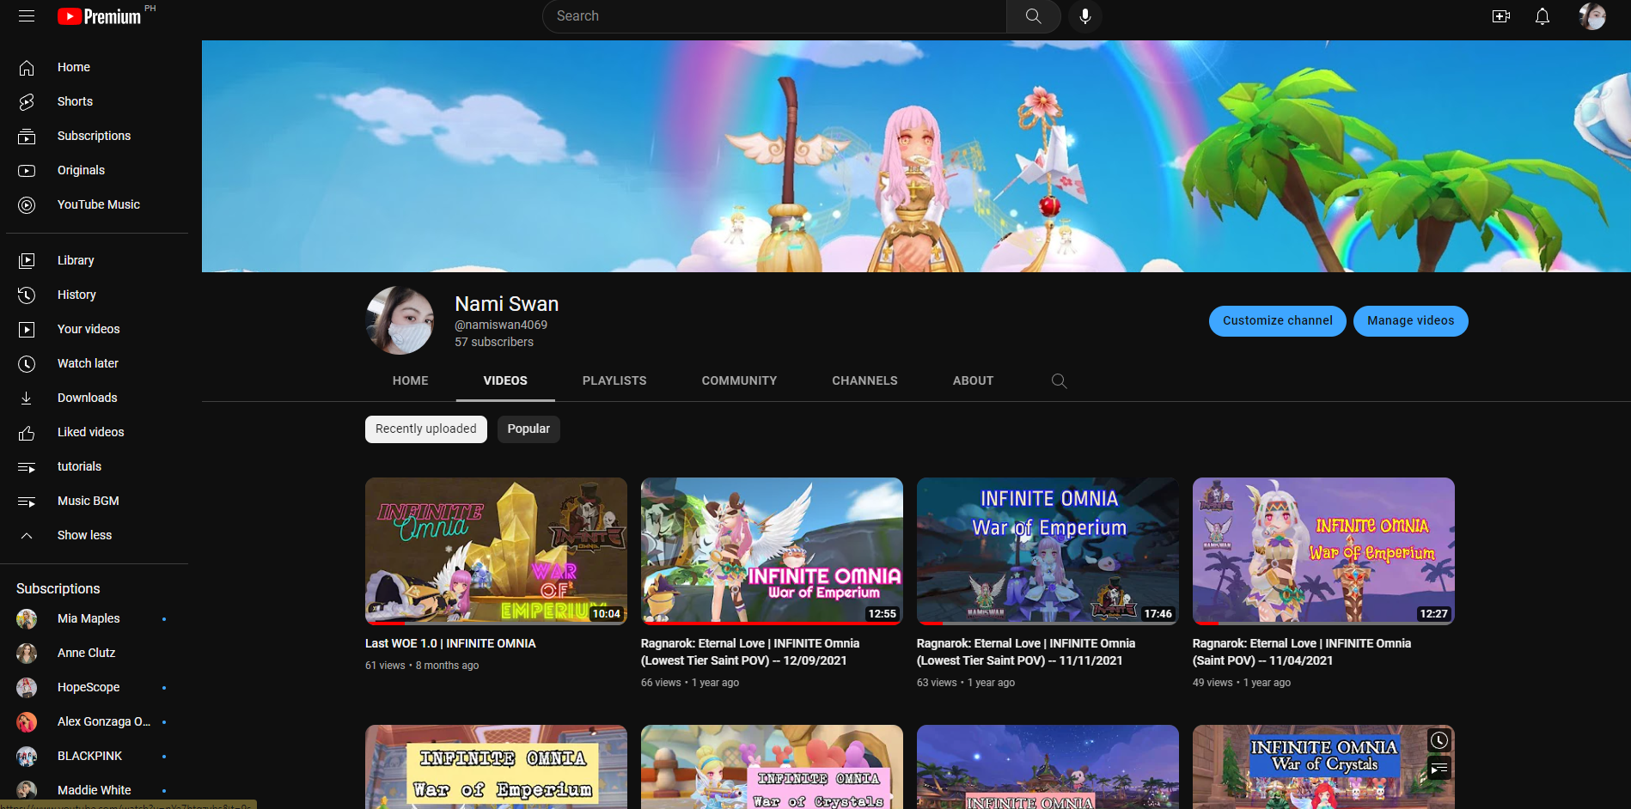Open the Last WOE 1.0 video title
This screenshot has width=1631, height=809.
450,643
